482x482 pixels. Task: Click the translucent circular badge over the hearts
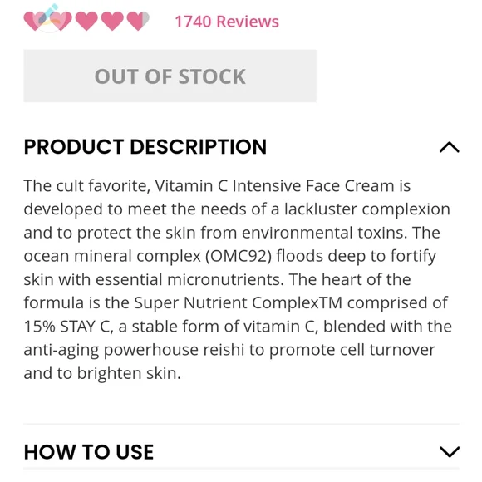tap(51, 18)
